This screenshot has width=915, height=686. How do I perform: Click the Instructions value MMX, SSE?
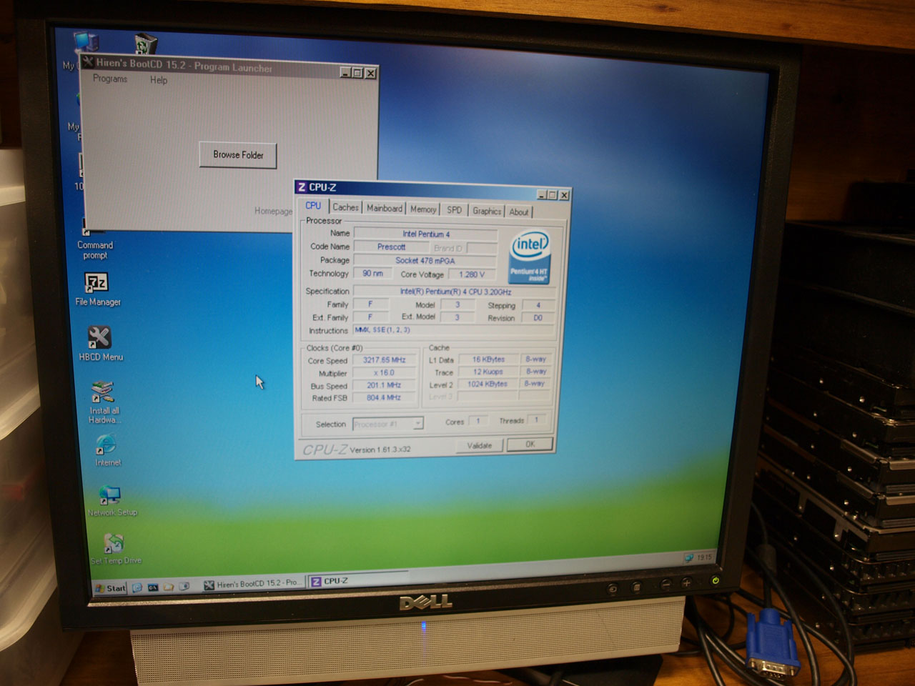[455, 330]
